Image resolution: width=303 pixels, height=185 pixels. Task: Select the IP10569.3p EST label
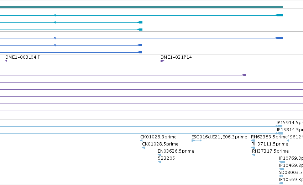coord(291,180)
